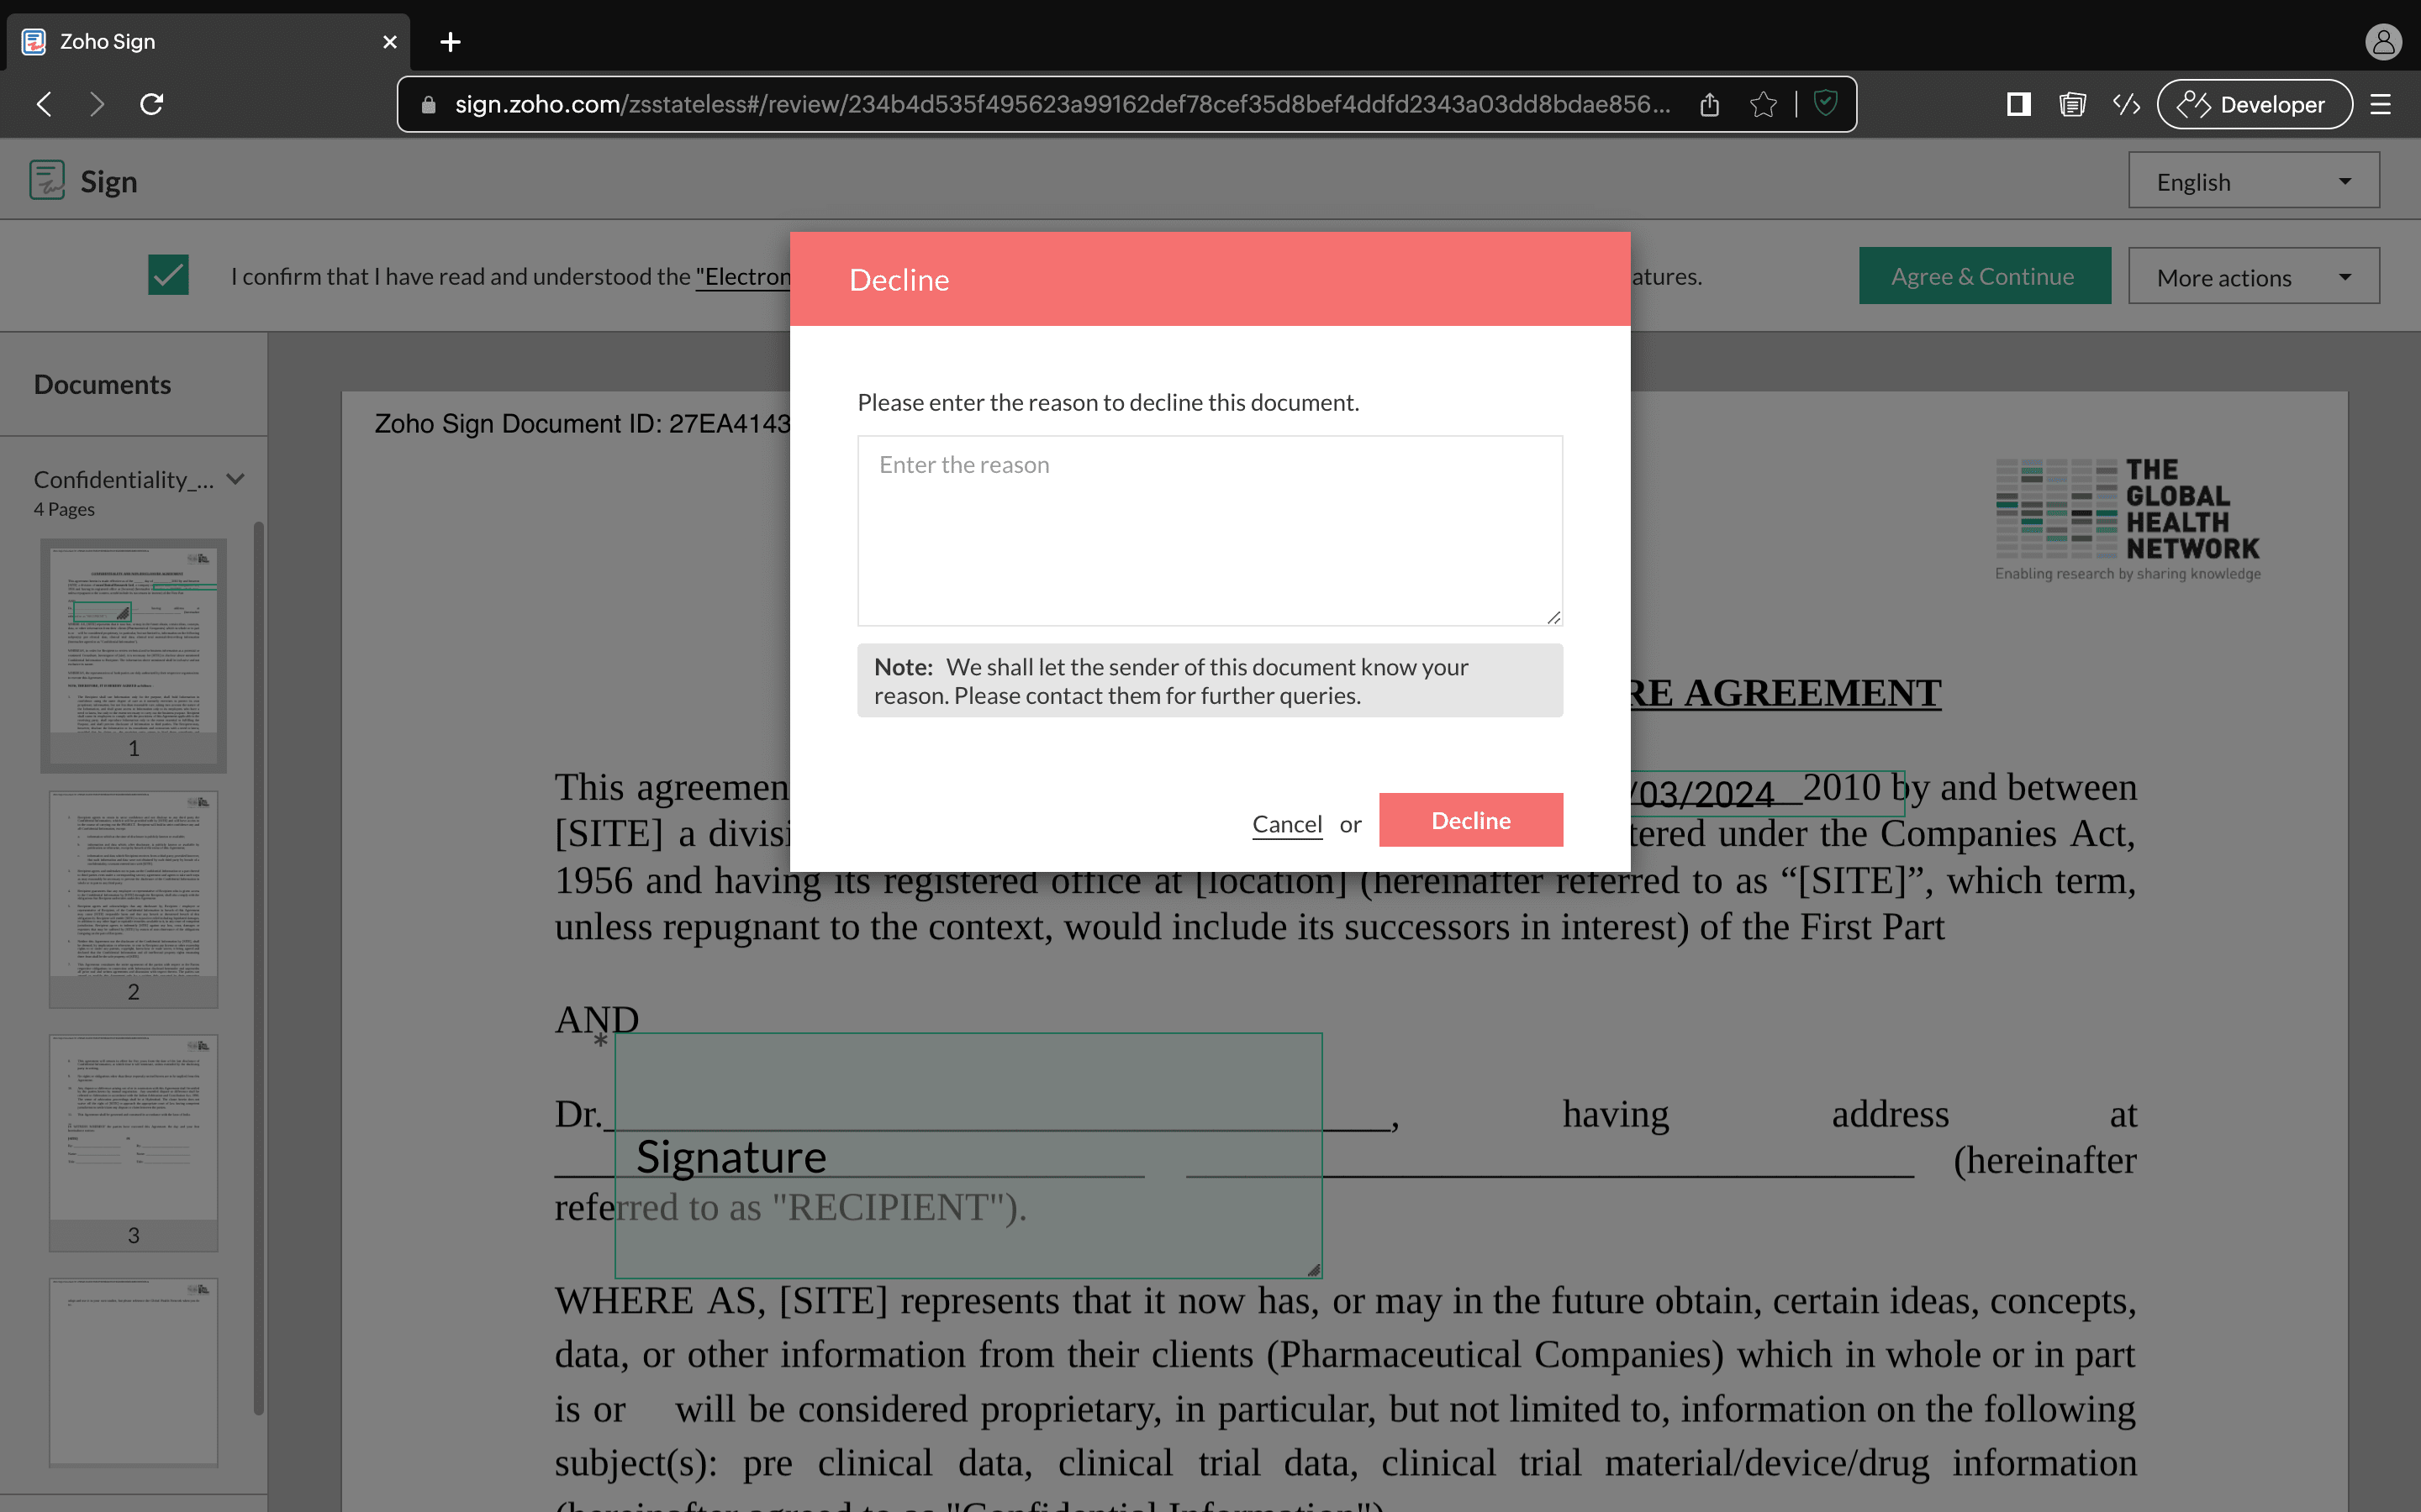Click the red Decline button

[1470, 820]
